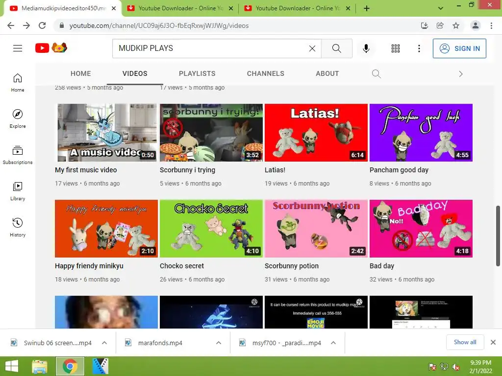502x376 pixels.
Task: Share this page from address bar
Action: point(440,25)
